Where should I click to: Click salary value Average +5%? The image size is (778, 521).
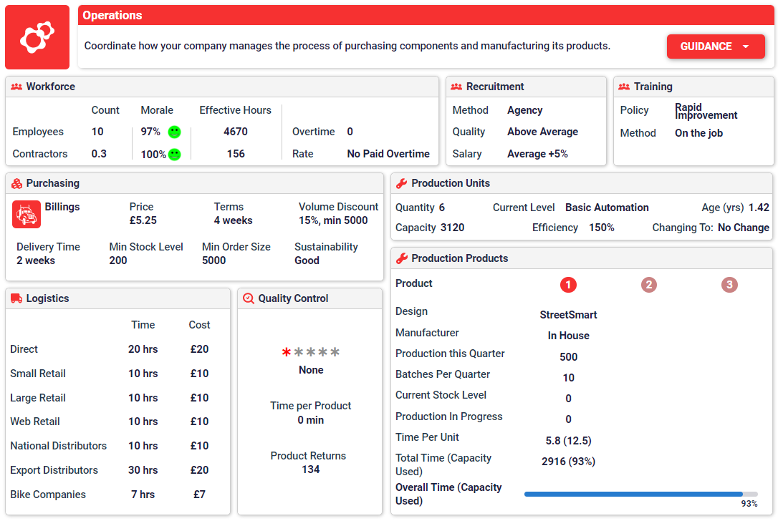(537, 154)
